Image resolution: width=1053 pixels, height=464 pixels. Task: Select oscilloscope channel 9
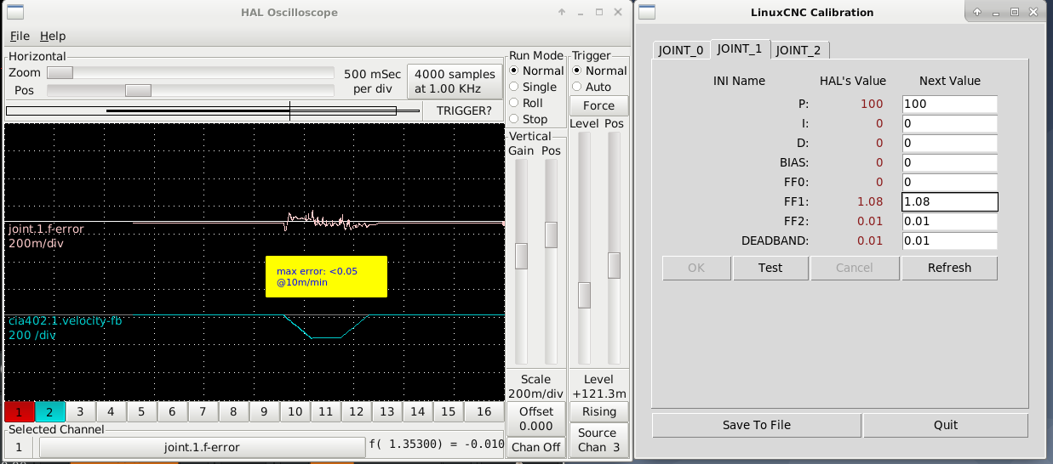click(x=264, y=412)
